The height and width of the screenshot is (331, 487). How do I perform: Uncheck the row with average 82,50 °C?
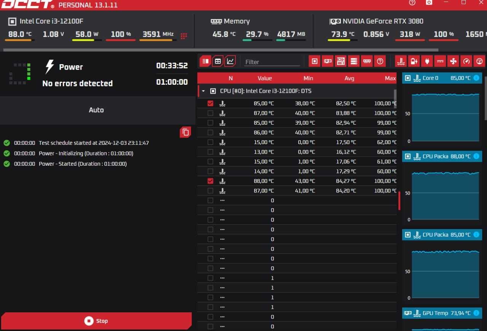click(x=210, y=103)
